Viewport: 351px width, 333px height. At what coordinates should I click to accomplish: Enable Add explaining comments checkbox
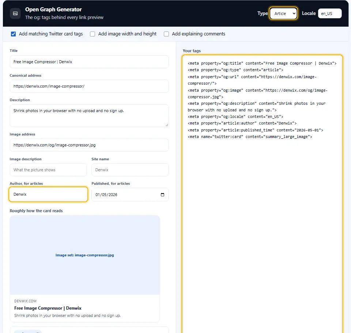[166, 34]
